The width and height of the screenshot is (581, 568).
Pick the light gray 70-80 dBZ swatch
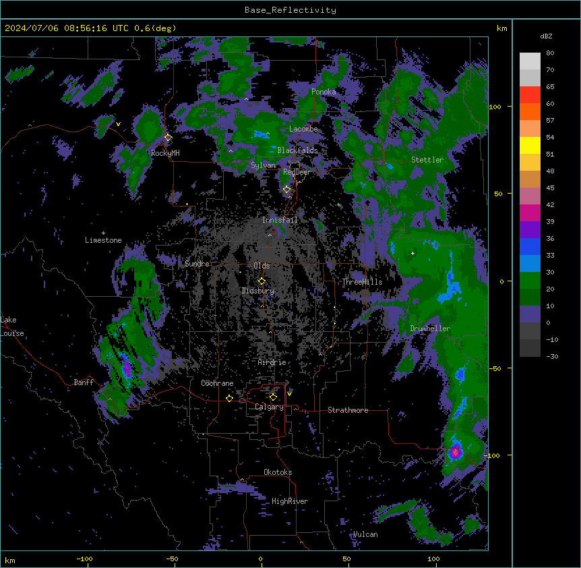(530, 61)
